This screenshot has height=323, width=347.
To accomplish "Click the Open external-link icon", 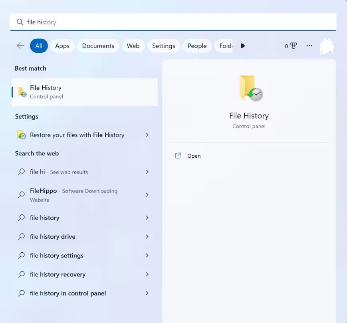I will 178,156.
